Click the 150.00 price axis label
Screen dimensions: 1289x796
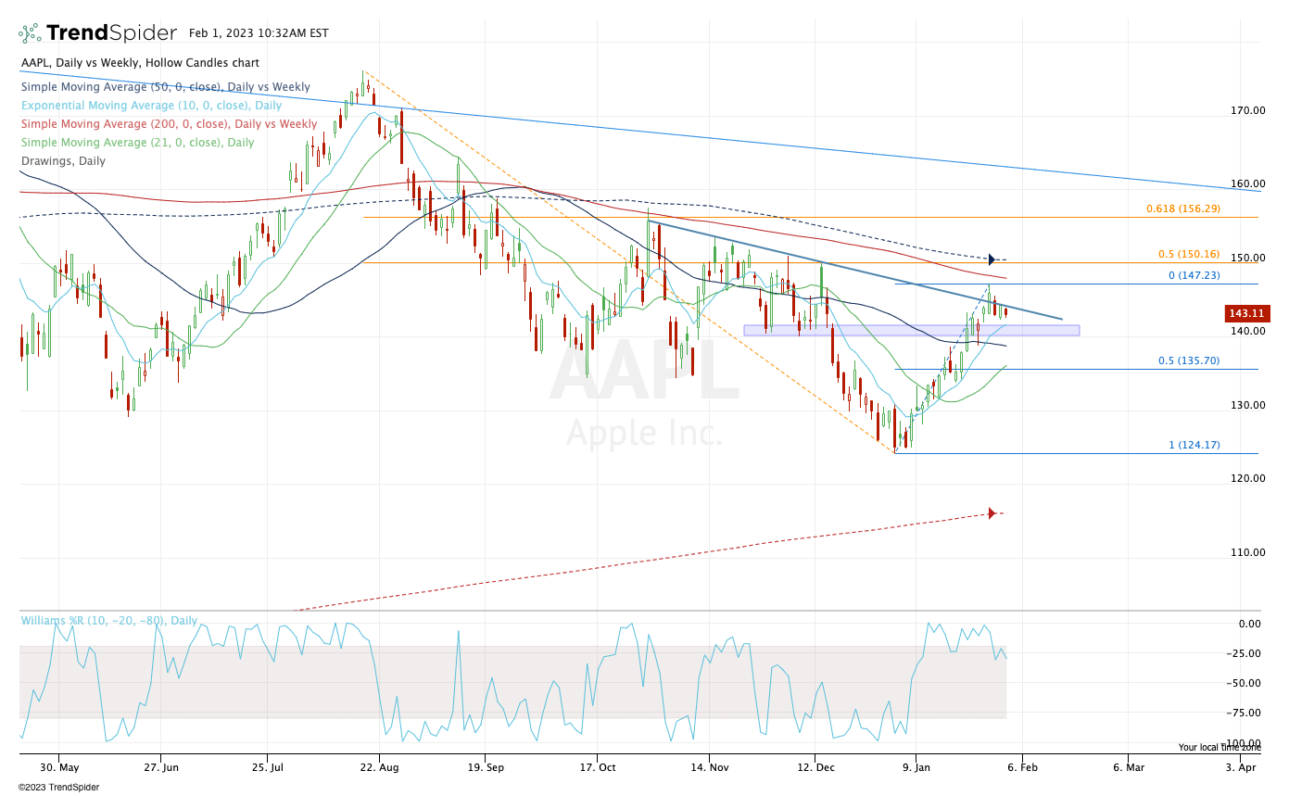pos(1248,258)
